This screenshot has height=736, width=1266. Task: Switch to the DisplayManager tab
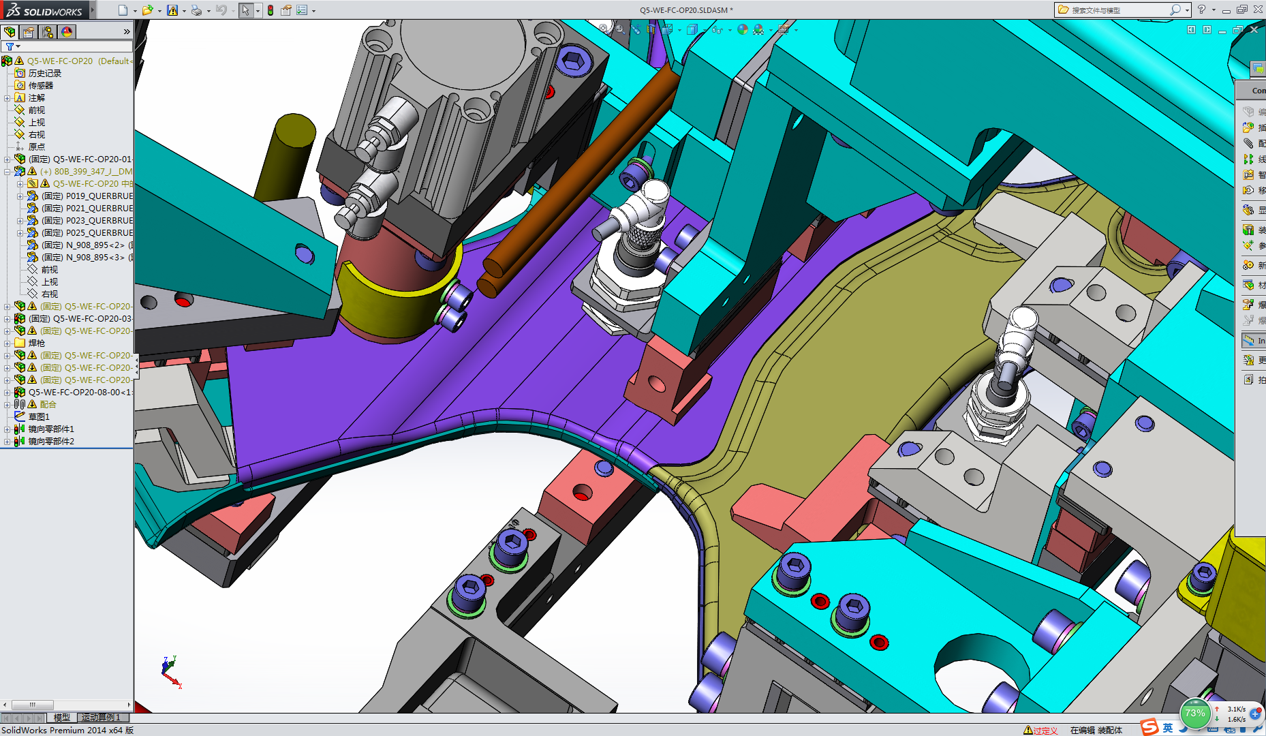point(67,32)
